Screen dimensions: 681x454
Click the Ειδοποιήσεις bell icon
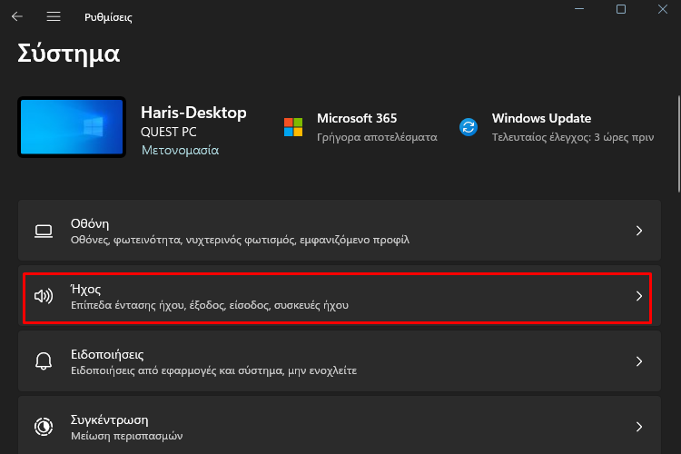(44, 361)
